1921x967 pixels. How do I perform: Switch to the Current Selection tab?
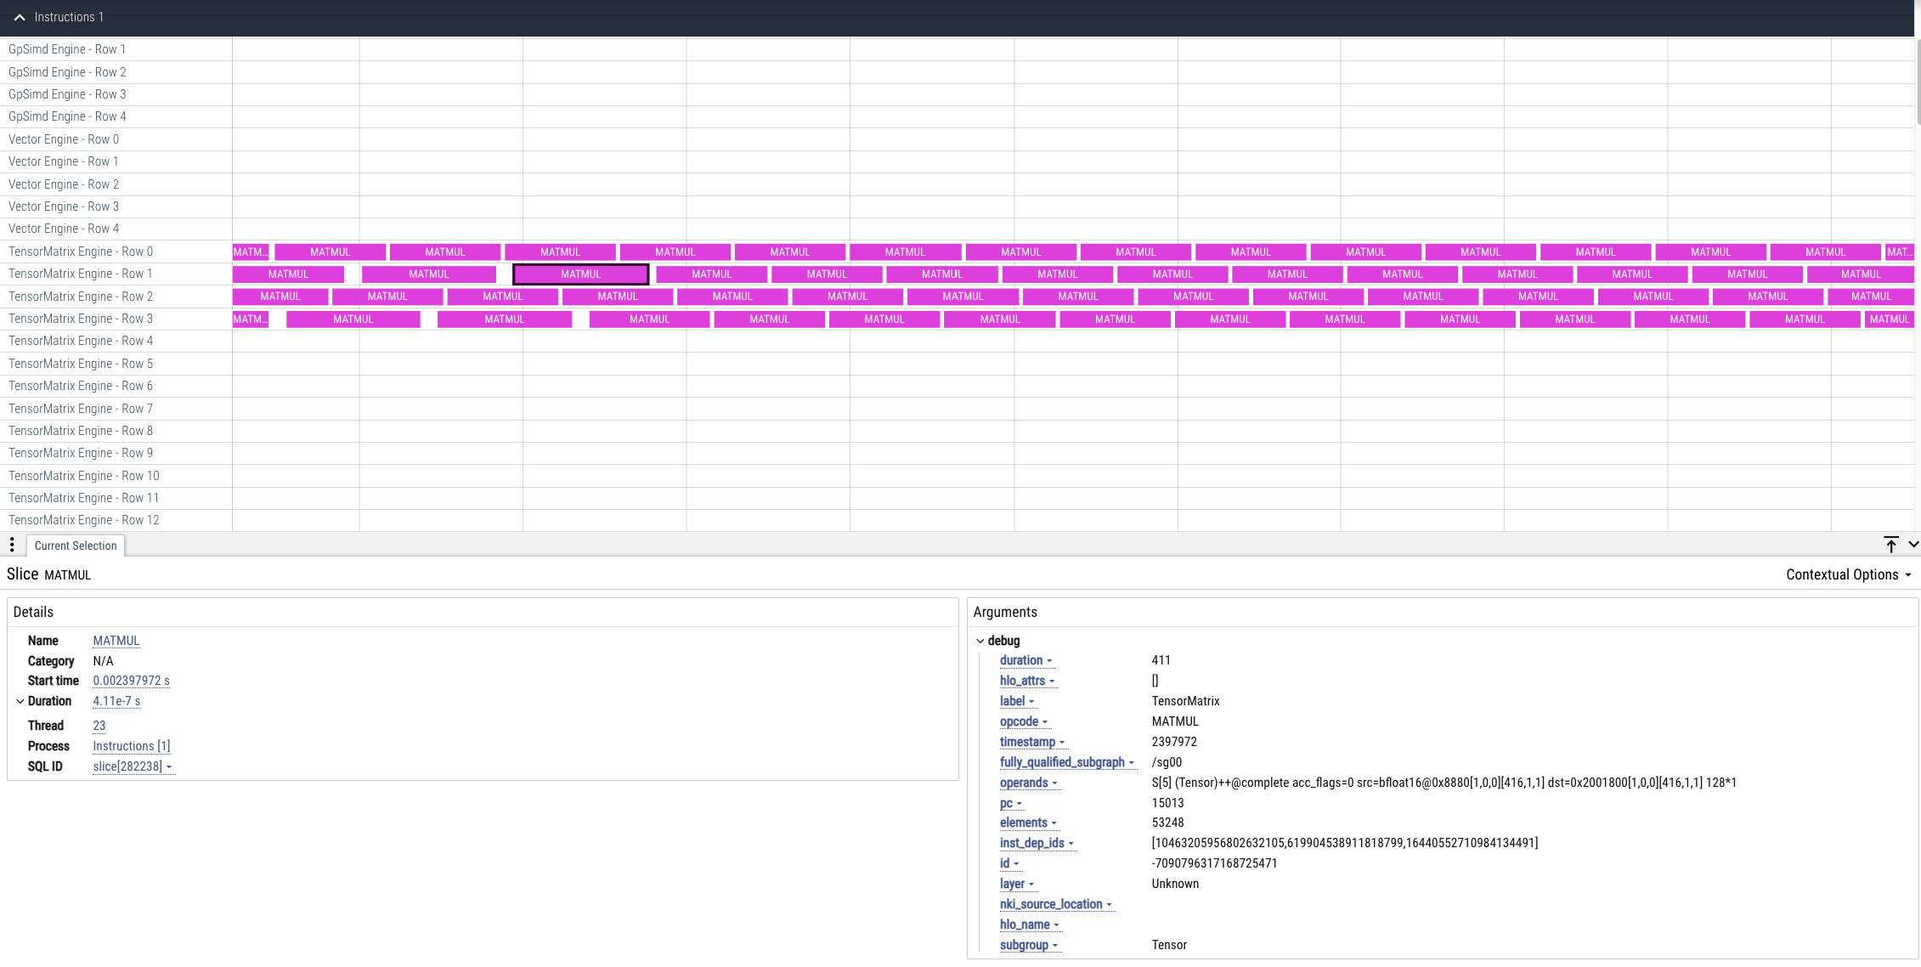[x=76, y=545]
